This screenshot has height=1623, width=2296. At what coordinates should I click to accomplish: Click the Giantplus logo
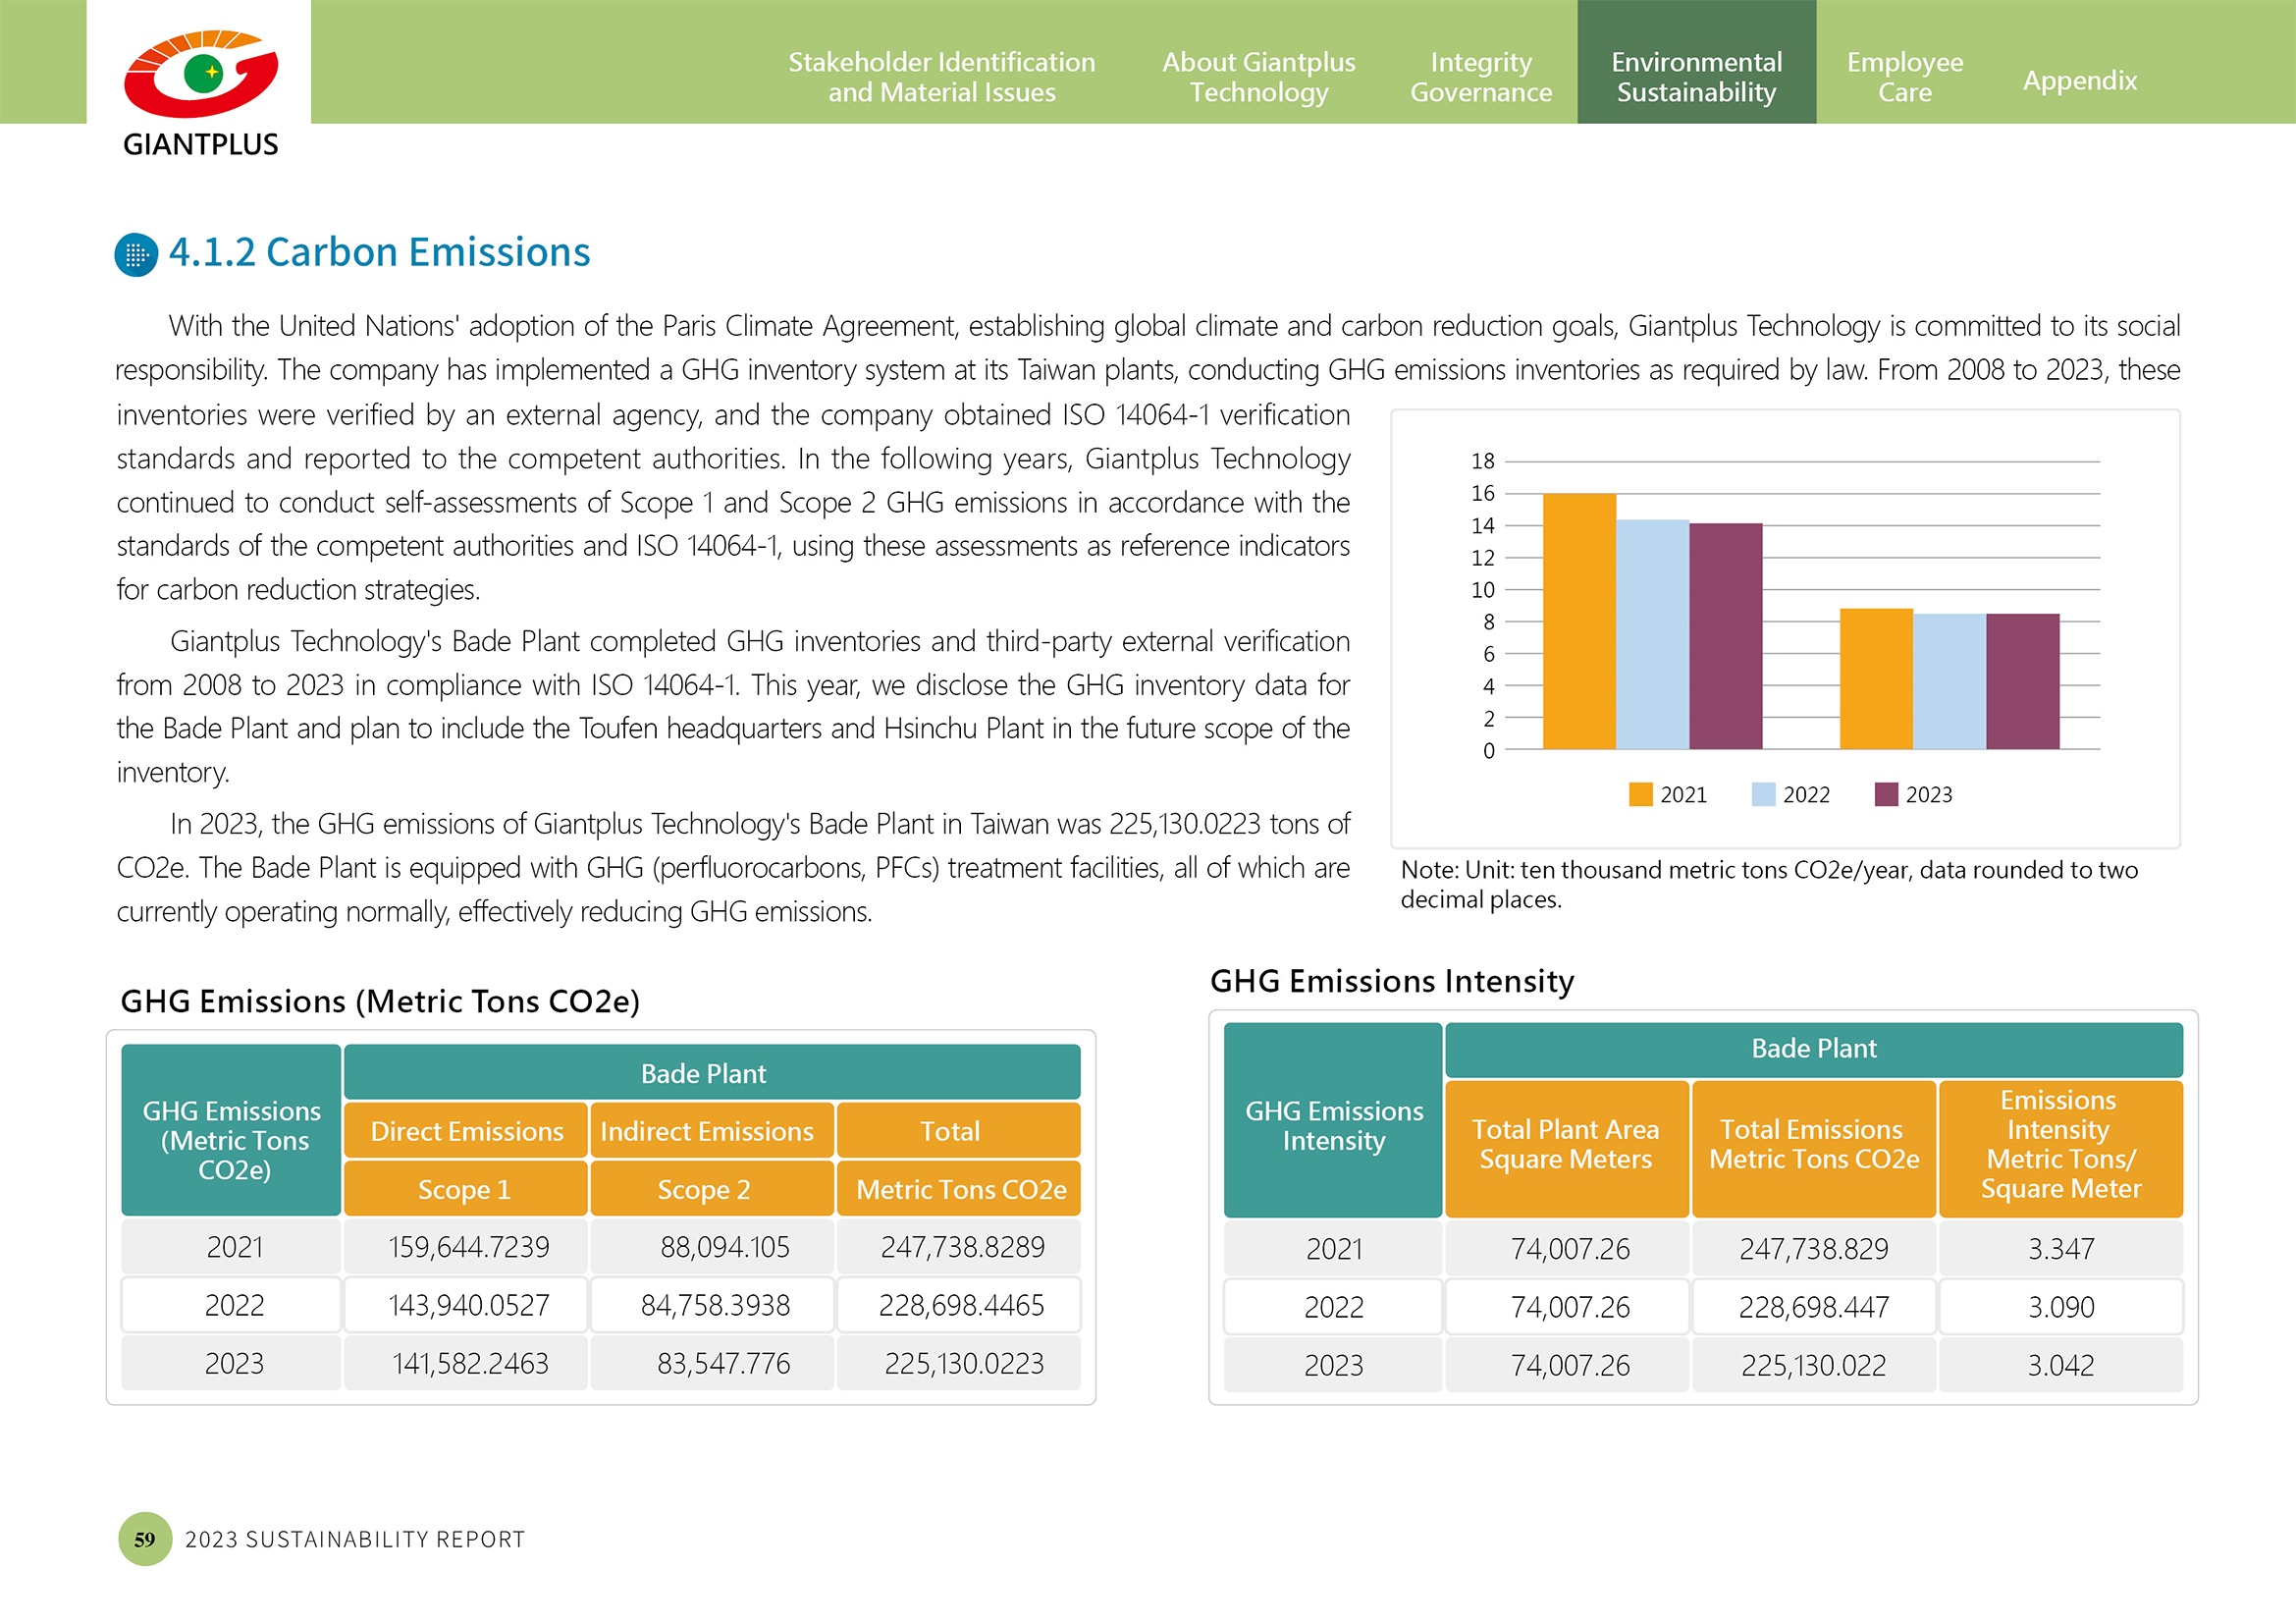click(200, 92)
